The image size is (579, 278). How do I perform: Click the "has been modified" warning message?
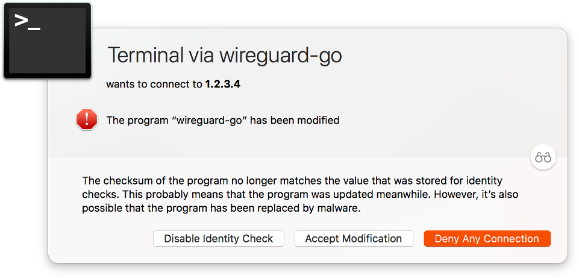pyautogui.click(x=295, y=120)
